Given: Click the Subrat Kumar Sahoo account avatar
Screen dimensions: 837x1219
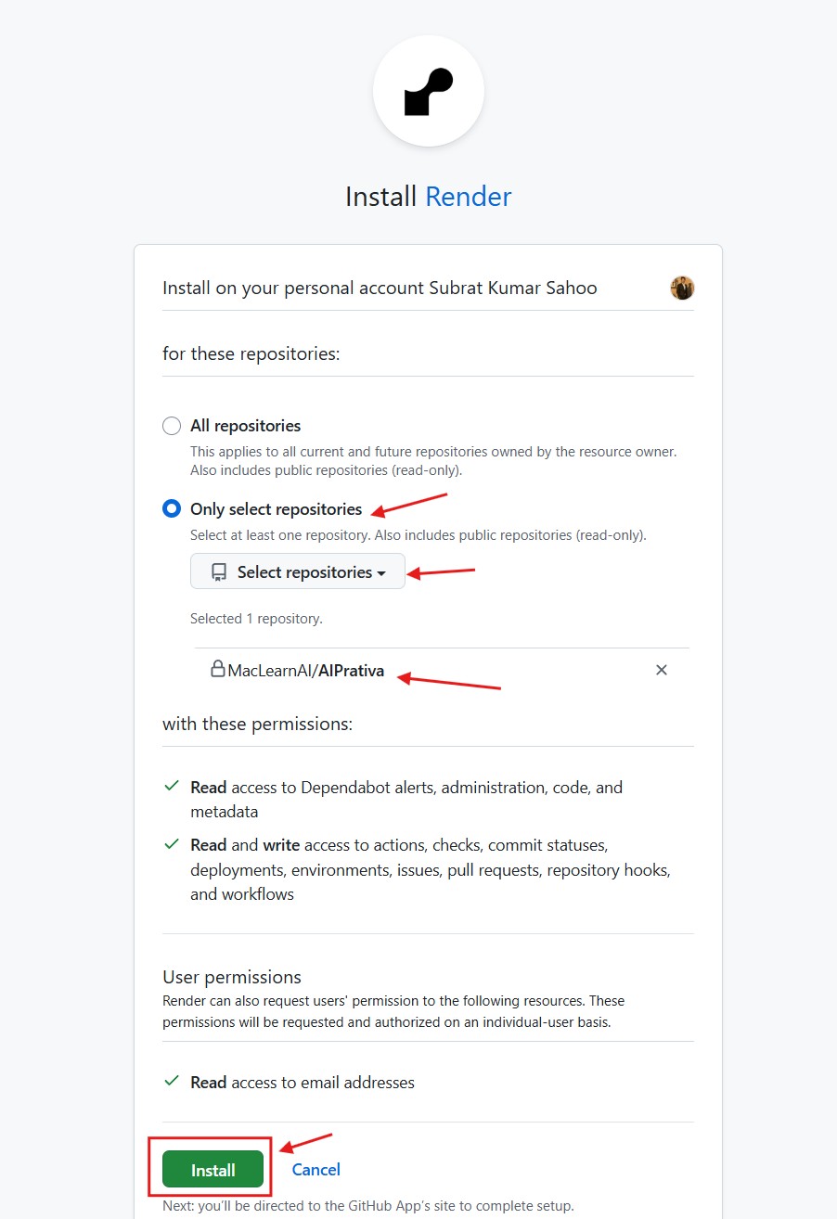Looking at the screenshot, I should (682, 288).
